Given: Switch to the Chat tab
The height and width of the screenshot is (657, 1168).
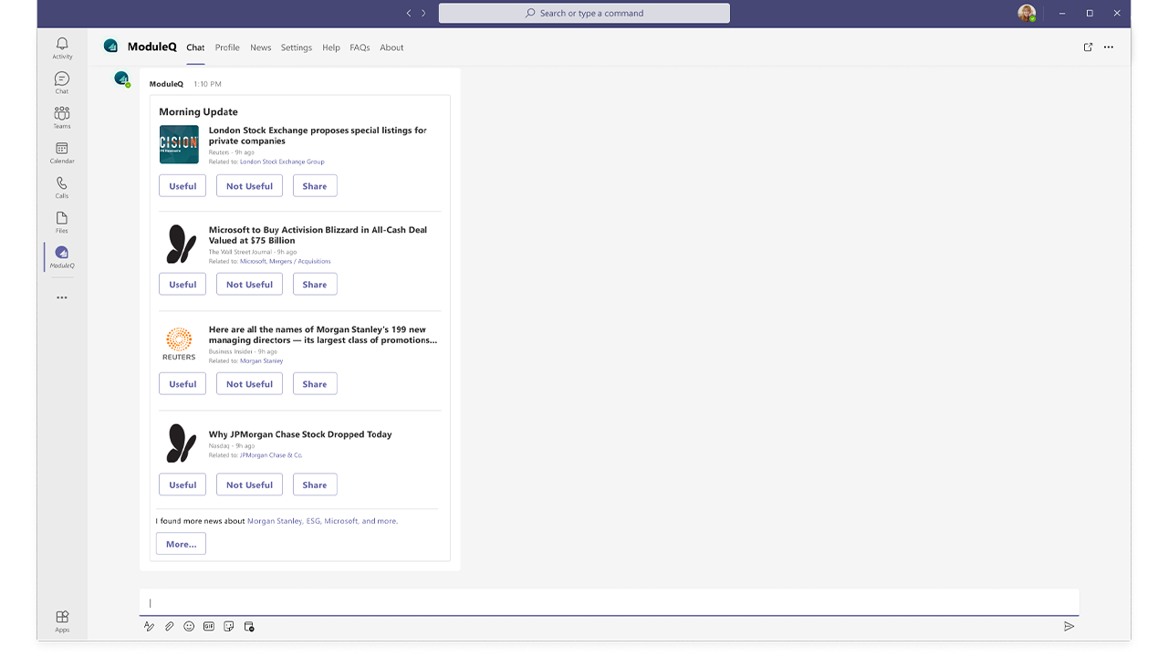Looking at the screenshot, I should click(195, 47).
